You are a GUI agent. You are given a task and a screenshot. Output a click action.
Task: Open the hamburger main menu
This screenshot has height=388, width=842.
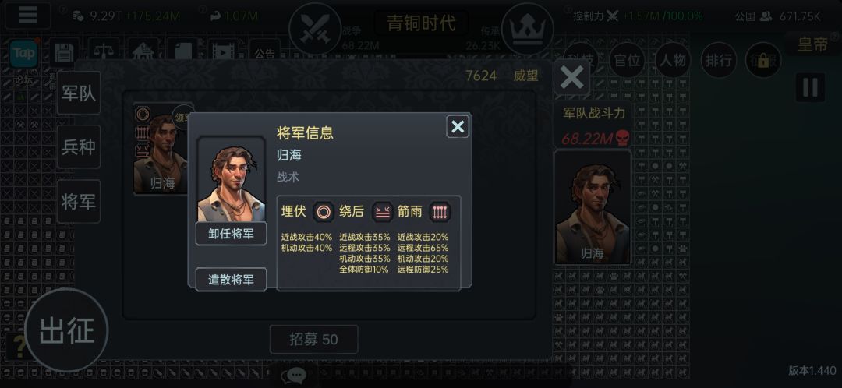[27, 16]
